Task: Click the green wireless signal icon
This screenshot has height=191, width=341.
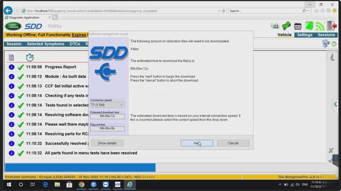Action: pyautogui.click(x=320, y=26)
